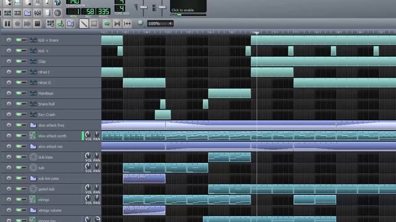Image resolution: width=396 pixels, height=222 pixels.
Task: Select the draw mode pencil tool
Action: pyautogui.click(x=84, y=23)
